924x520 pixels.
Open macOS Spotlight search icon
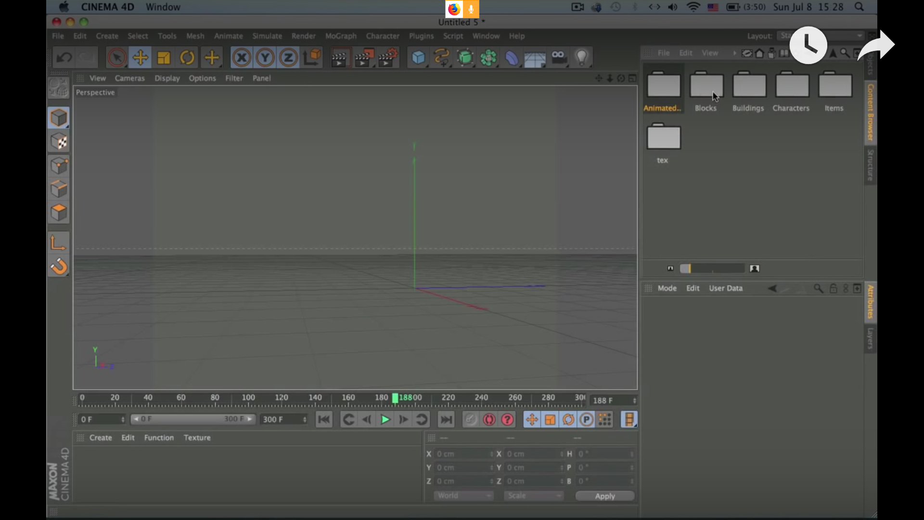click(x=859, y=7)
